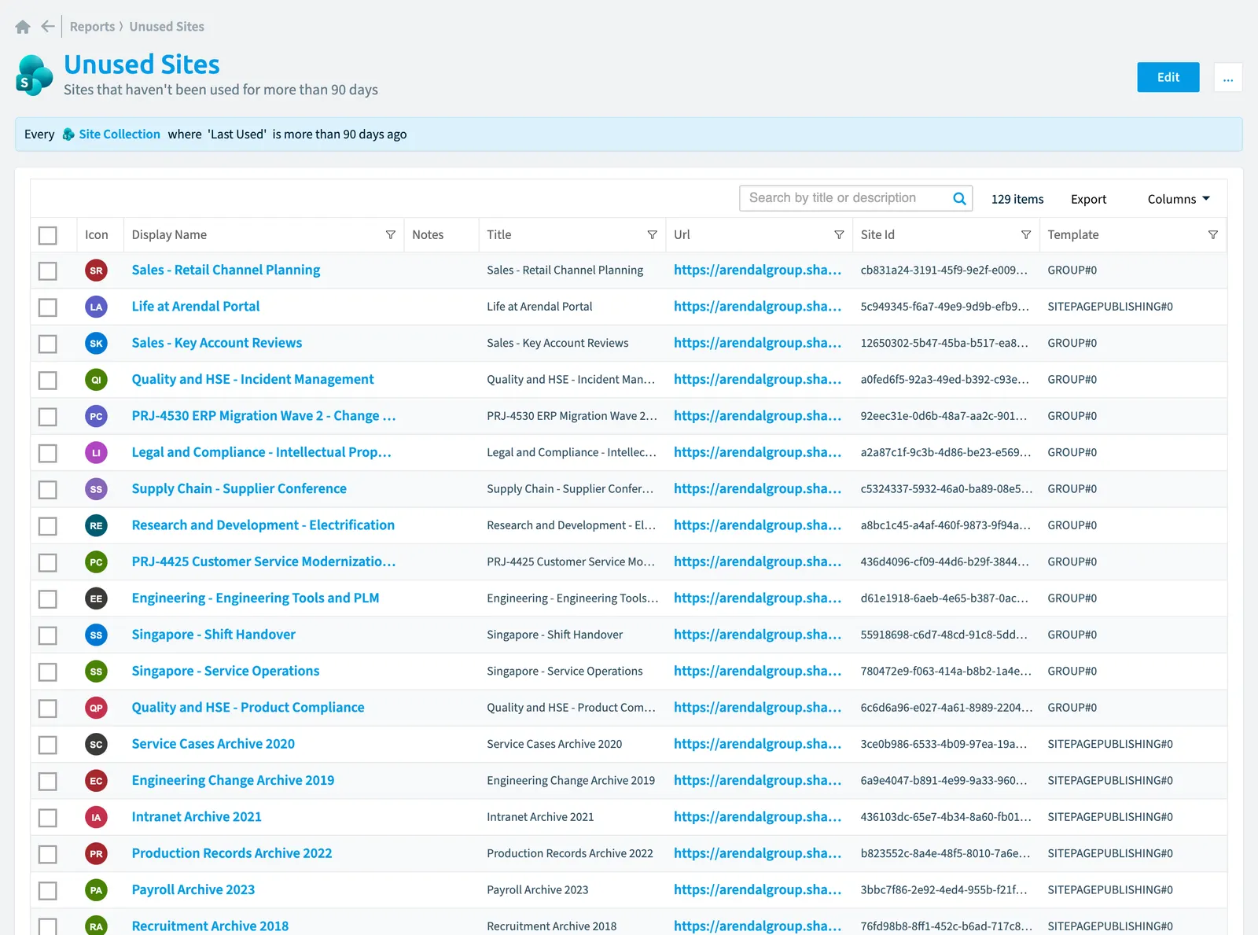
Task: Click the SR avatar icon
Action: coord(96,271)
